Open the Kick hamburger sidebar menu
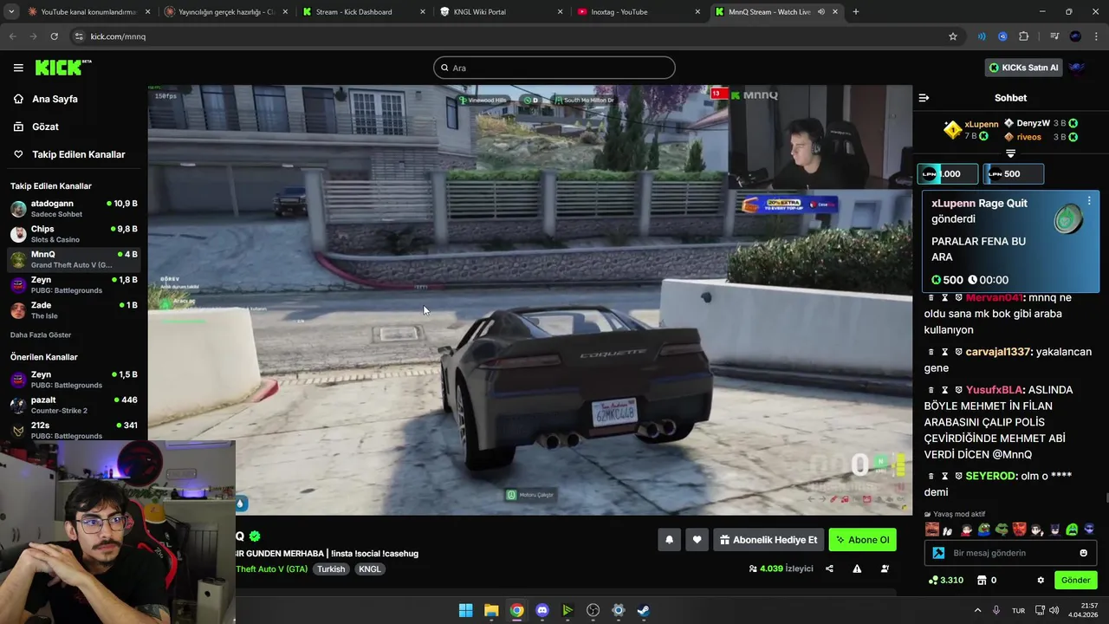The width and height of the screenshot is (1109, 624). pos(18,68)
